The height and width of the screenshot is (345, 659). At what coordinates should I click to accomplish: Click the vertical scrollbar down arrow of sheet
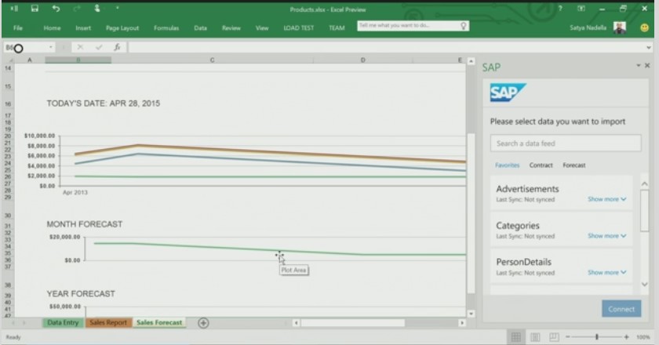[471, 314]
